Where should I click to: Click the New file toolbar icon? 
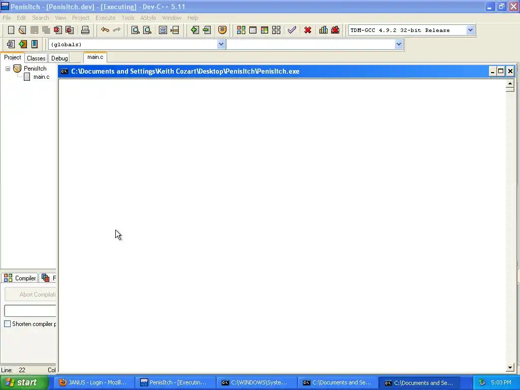click(x=11, y=30)
